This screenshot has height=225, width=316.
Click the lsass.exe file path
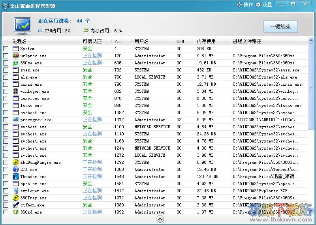pos(267,105)
